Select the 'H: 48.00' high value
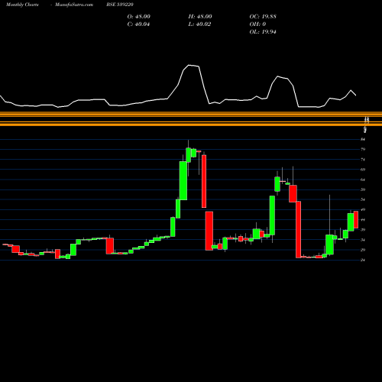 (200, 17)
